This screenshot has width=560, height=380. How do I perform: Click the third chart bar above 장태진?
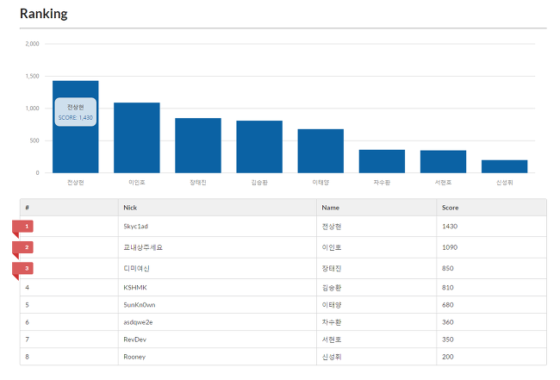198,146
